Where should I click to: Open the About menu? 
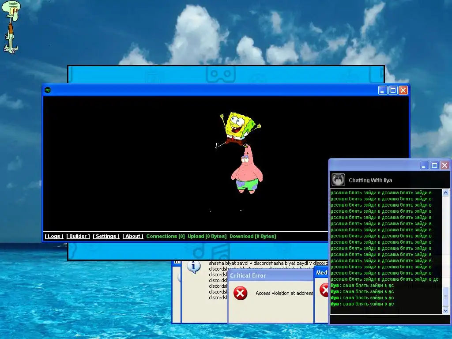point(133,236)
